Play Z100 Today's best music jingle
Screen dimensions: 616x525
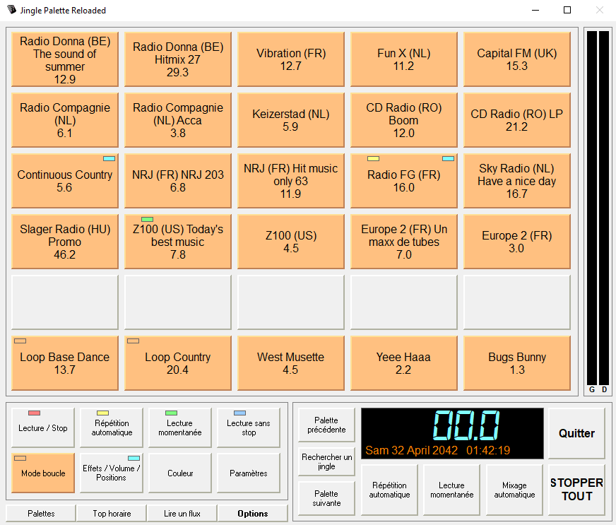click(178, 242)
